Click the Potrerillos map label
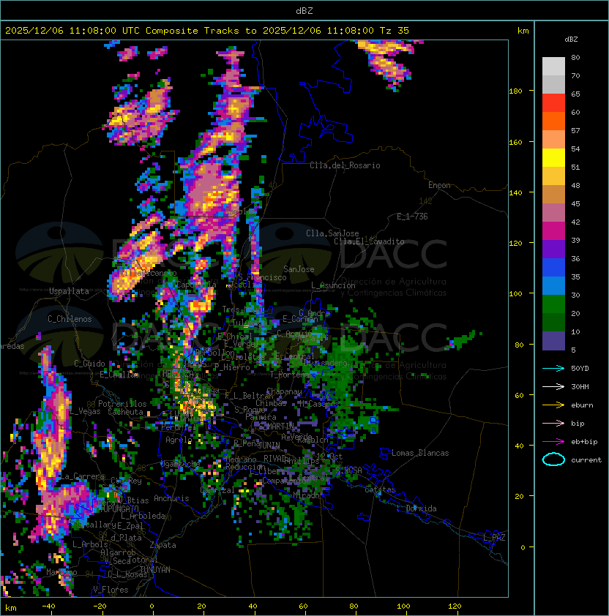Screen dimensions: 609x616 click(122, 404)
